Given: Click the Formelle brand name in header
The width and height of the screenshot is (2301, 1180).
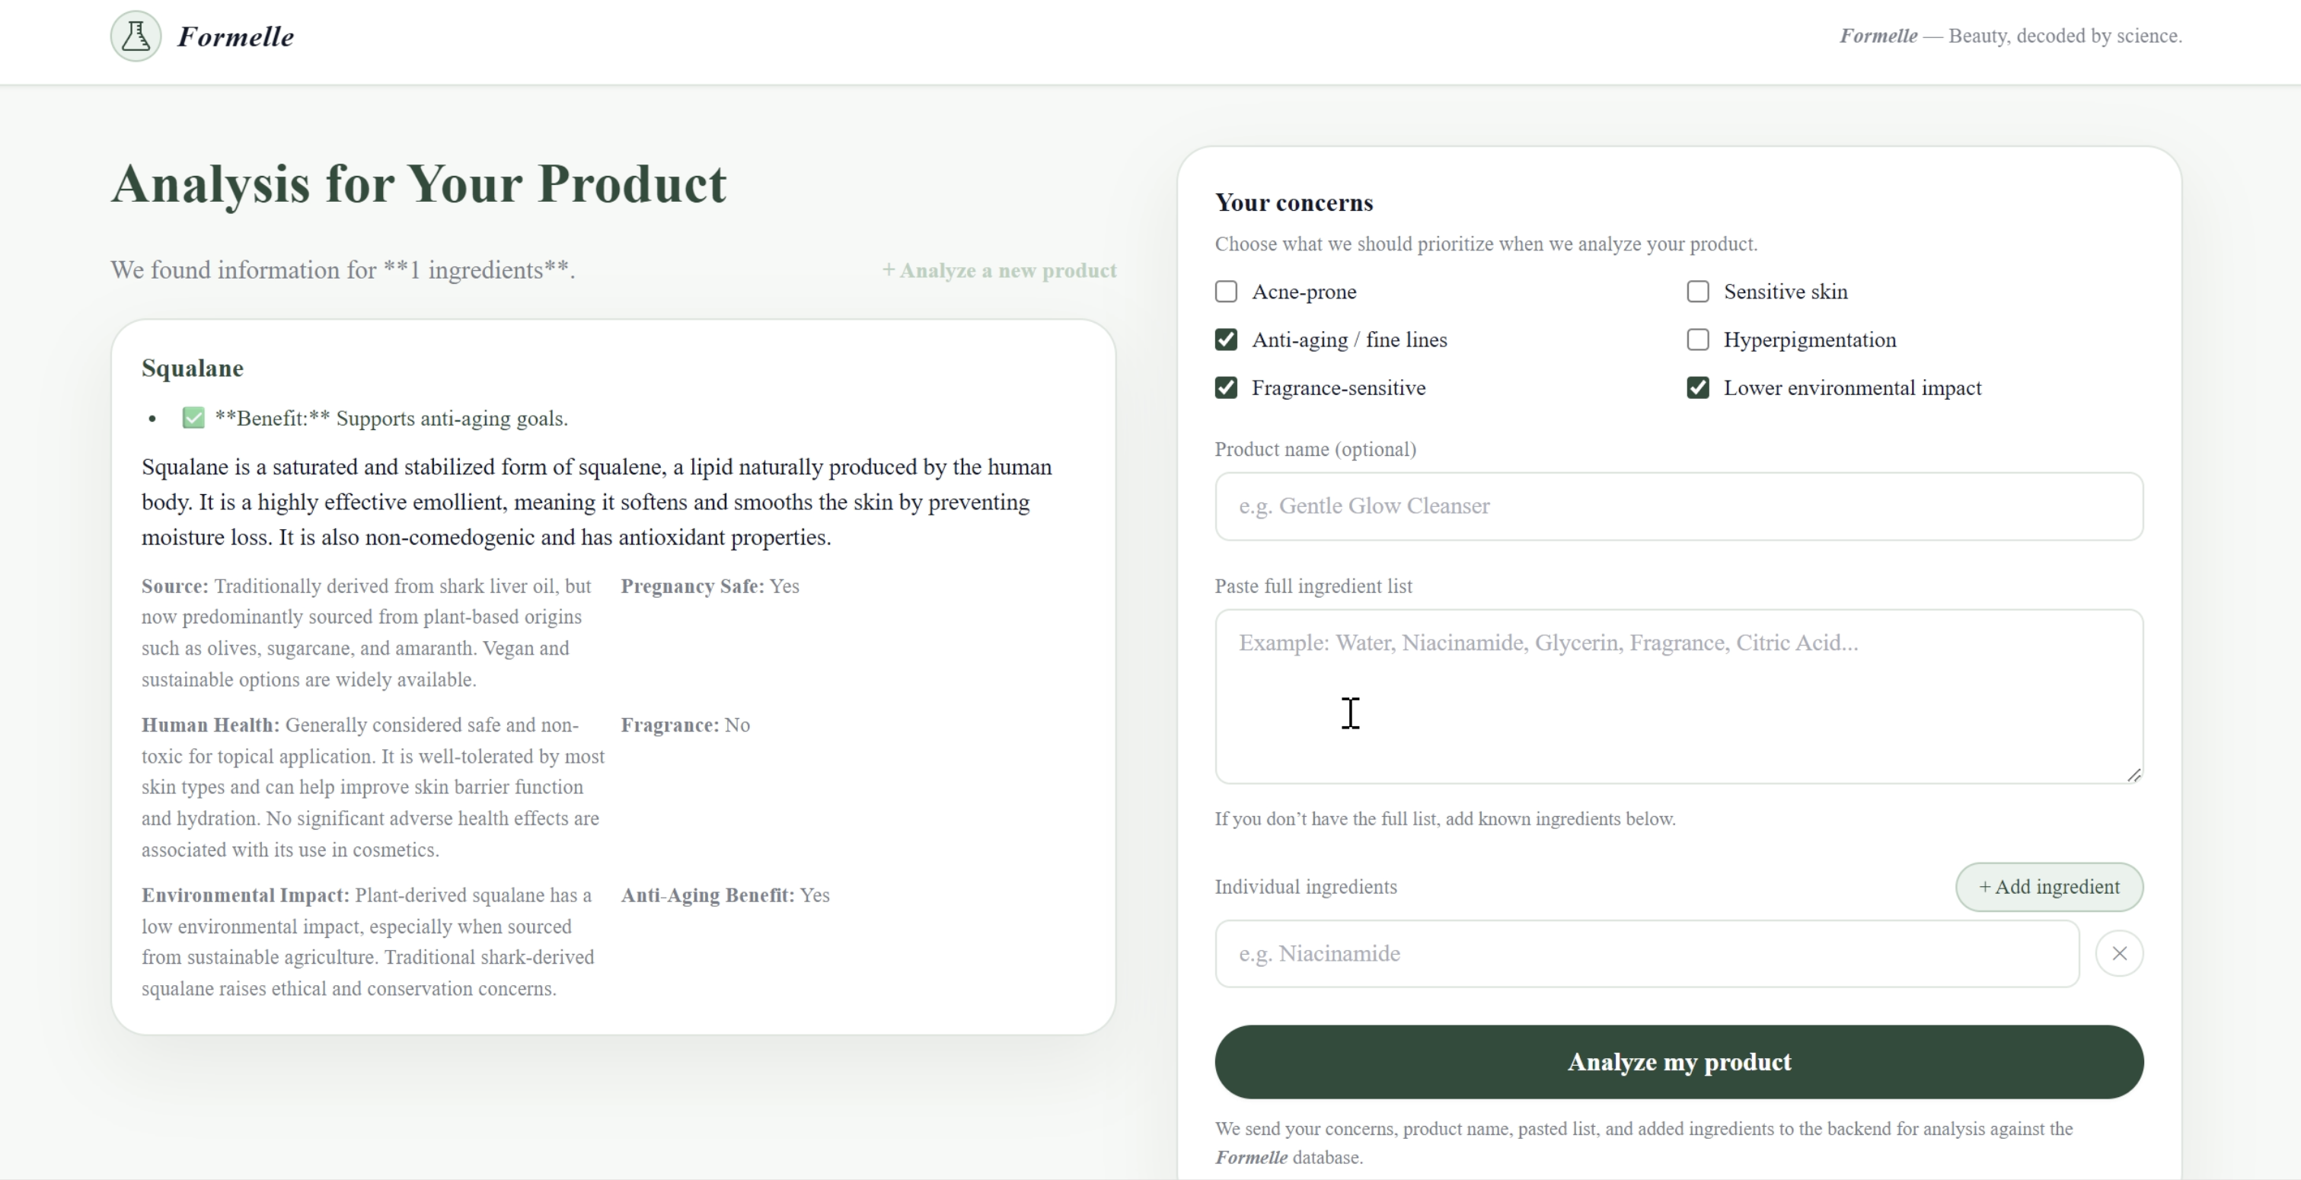Looking at the screenshot, I should tap(236, 37).
